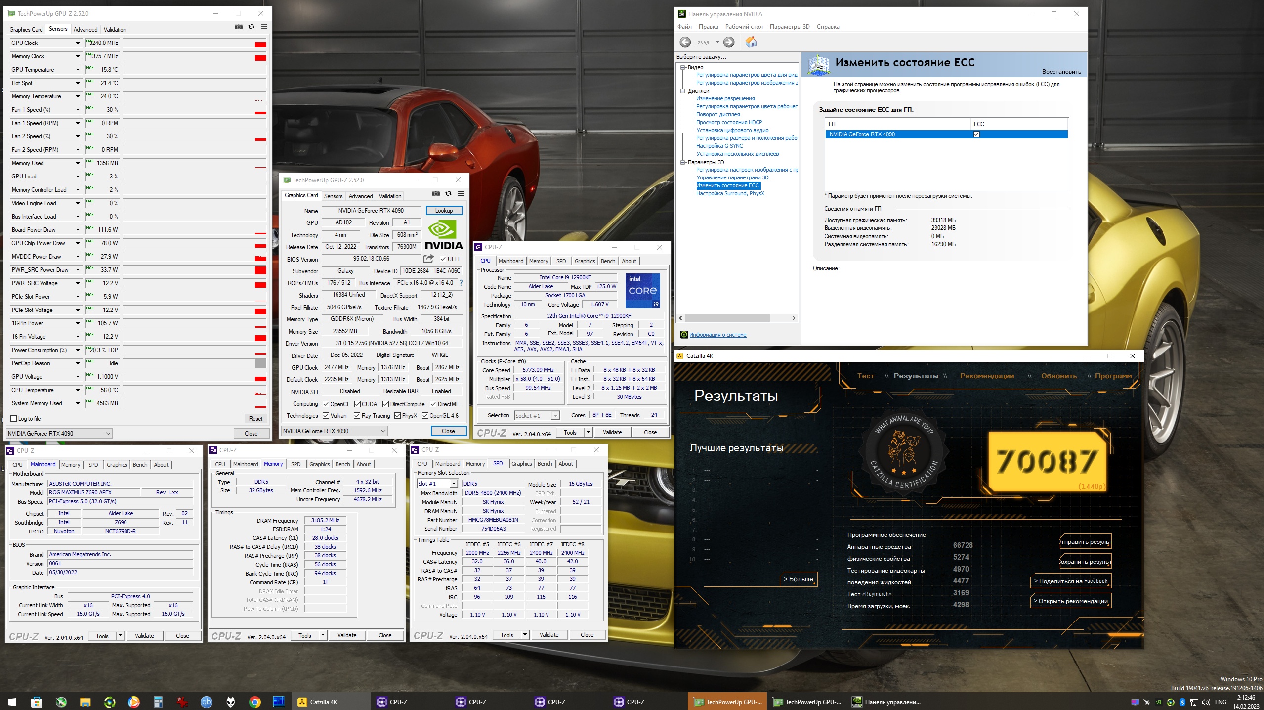This screenshot has height=710, width=1264.
Task: Toggle Vulkan checkbox in GPU-Z
Action: point(326,416)
